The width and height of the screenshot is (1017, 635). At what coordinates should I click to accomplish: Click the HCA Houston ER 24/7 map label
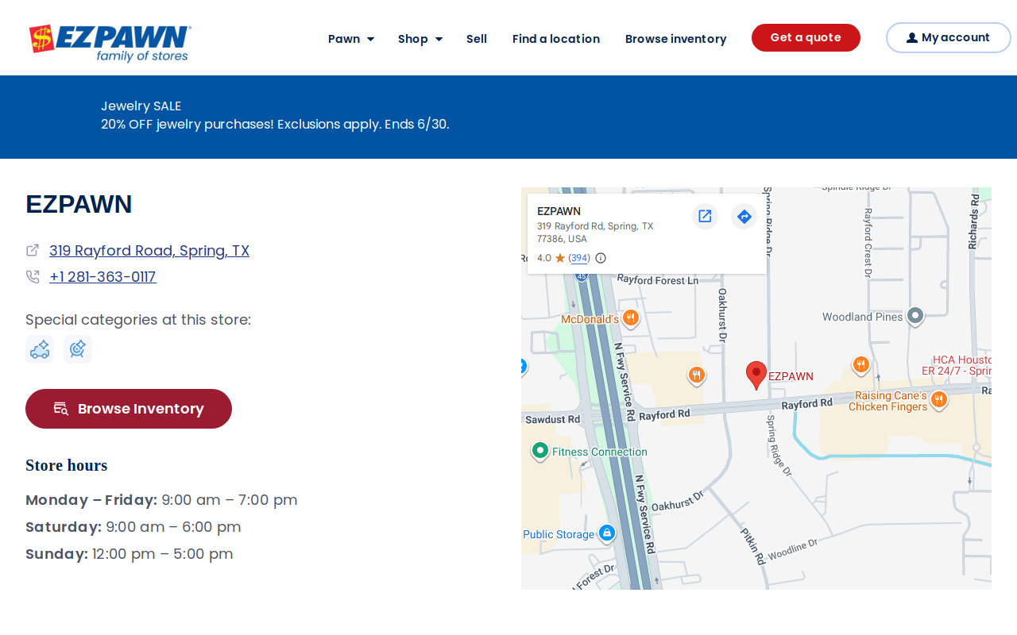click(957, 365)
